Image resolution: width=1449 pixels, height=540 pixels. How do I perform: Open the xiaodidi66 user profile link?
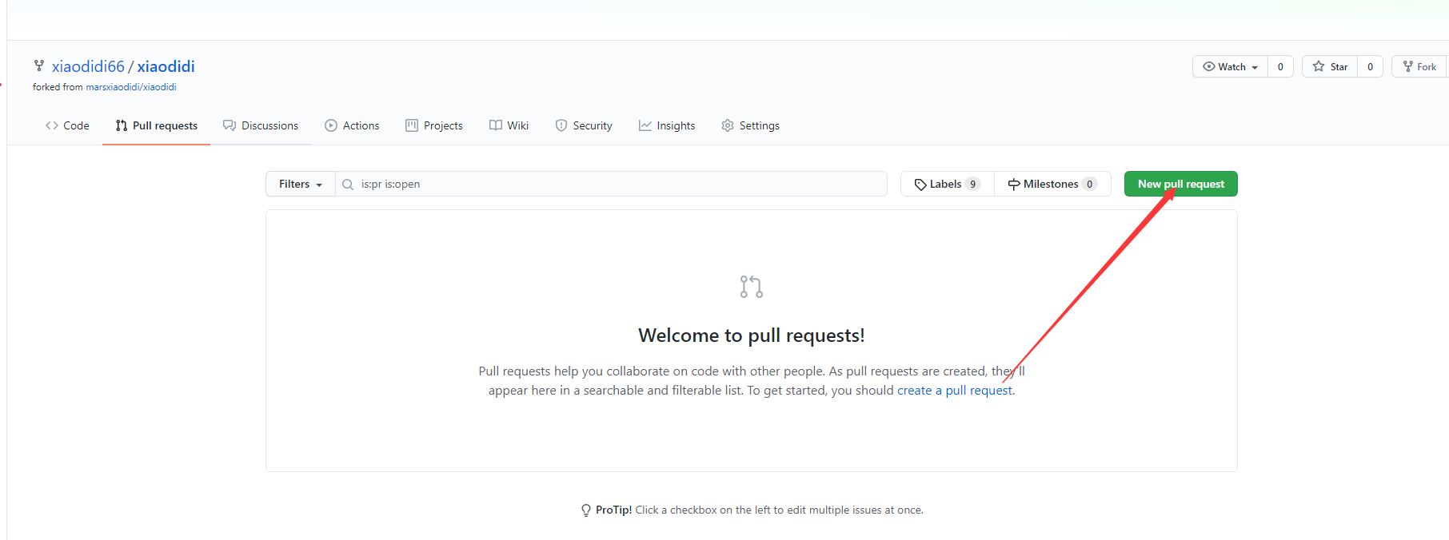88,66
